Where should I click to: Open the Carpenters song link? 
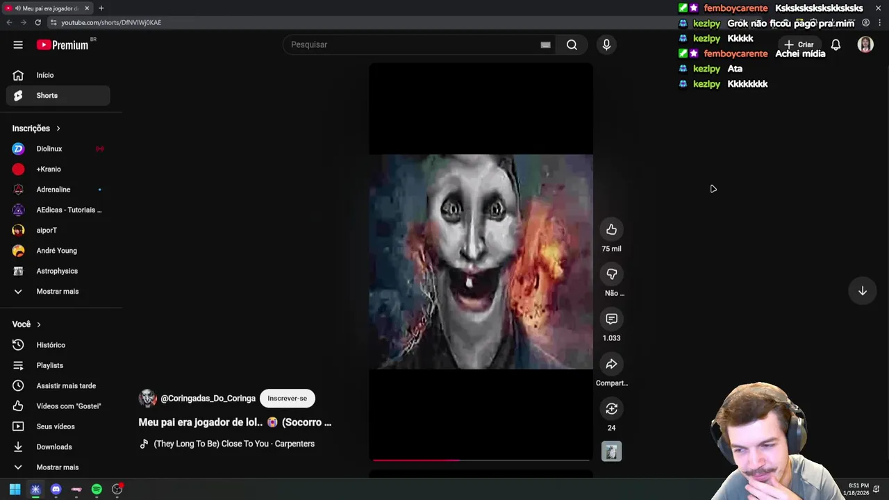tap(233, 444)
